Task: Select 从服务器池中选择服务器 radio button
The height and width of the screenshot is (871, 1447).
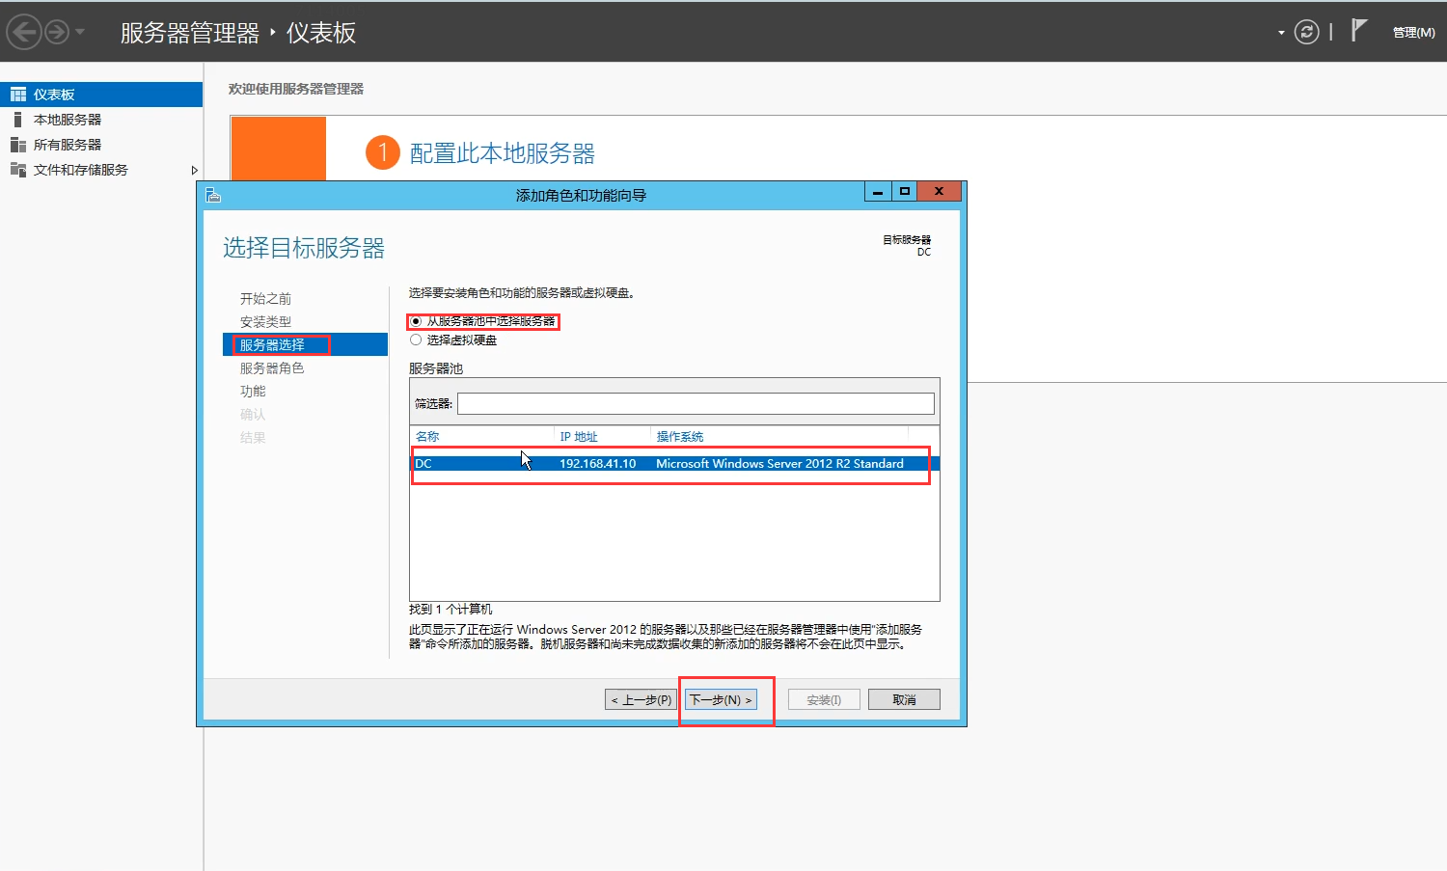Action: (x=416, y=321)
